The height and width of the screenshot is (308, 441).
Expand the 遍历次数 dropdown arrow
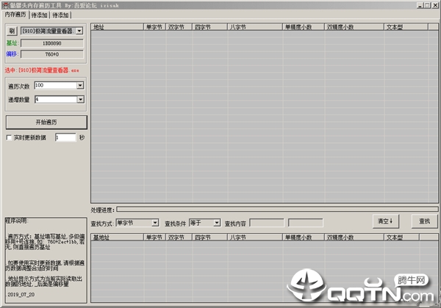click(80, 85)
